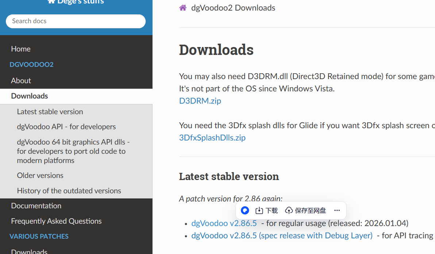This screenshot has height=254, width=435.
Task: Download dgVoodoo v2.86.5 spec release with Debug Layer
Action: tap(282, 235)
